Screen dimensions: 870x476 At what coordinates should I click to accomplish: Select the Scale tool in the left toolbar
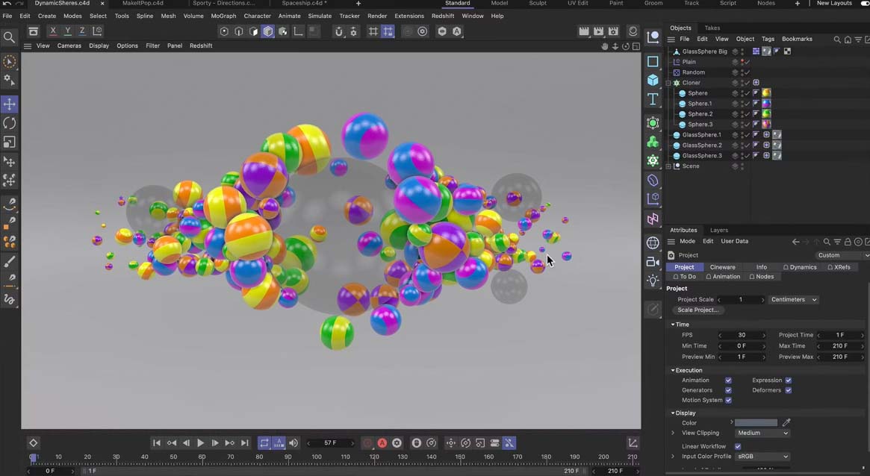pos(10,142)
